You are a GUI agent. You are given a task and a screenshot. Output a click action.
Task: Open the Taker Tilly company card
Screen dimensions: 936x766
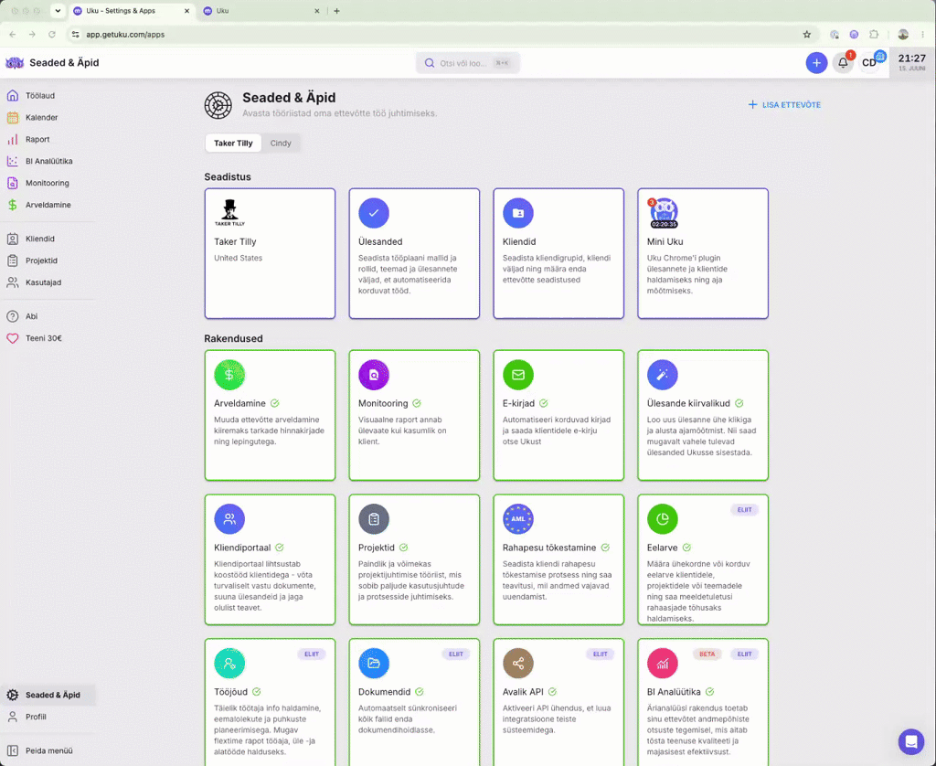(x=270, y=254)
